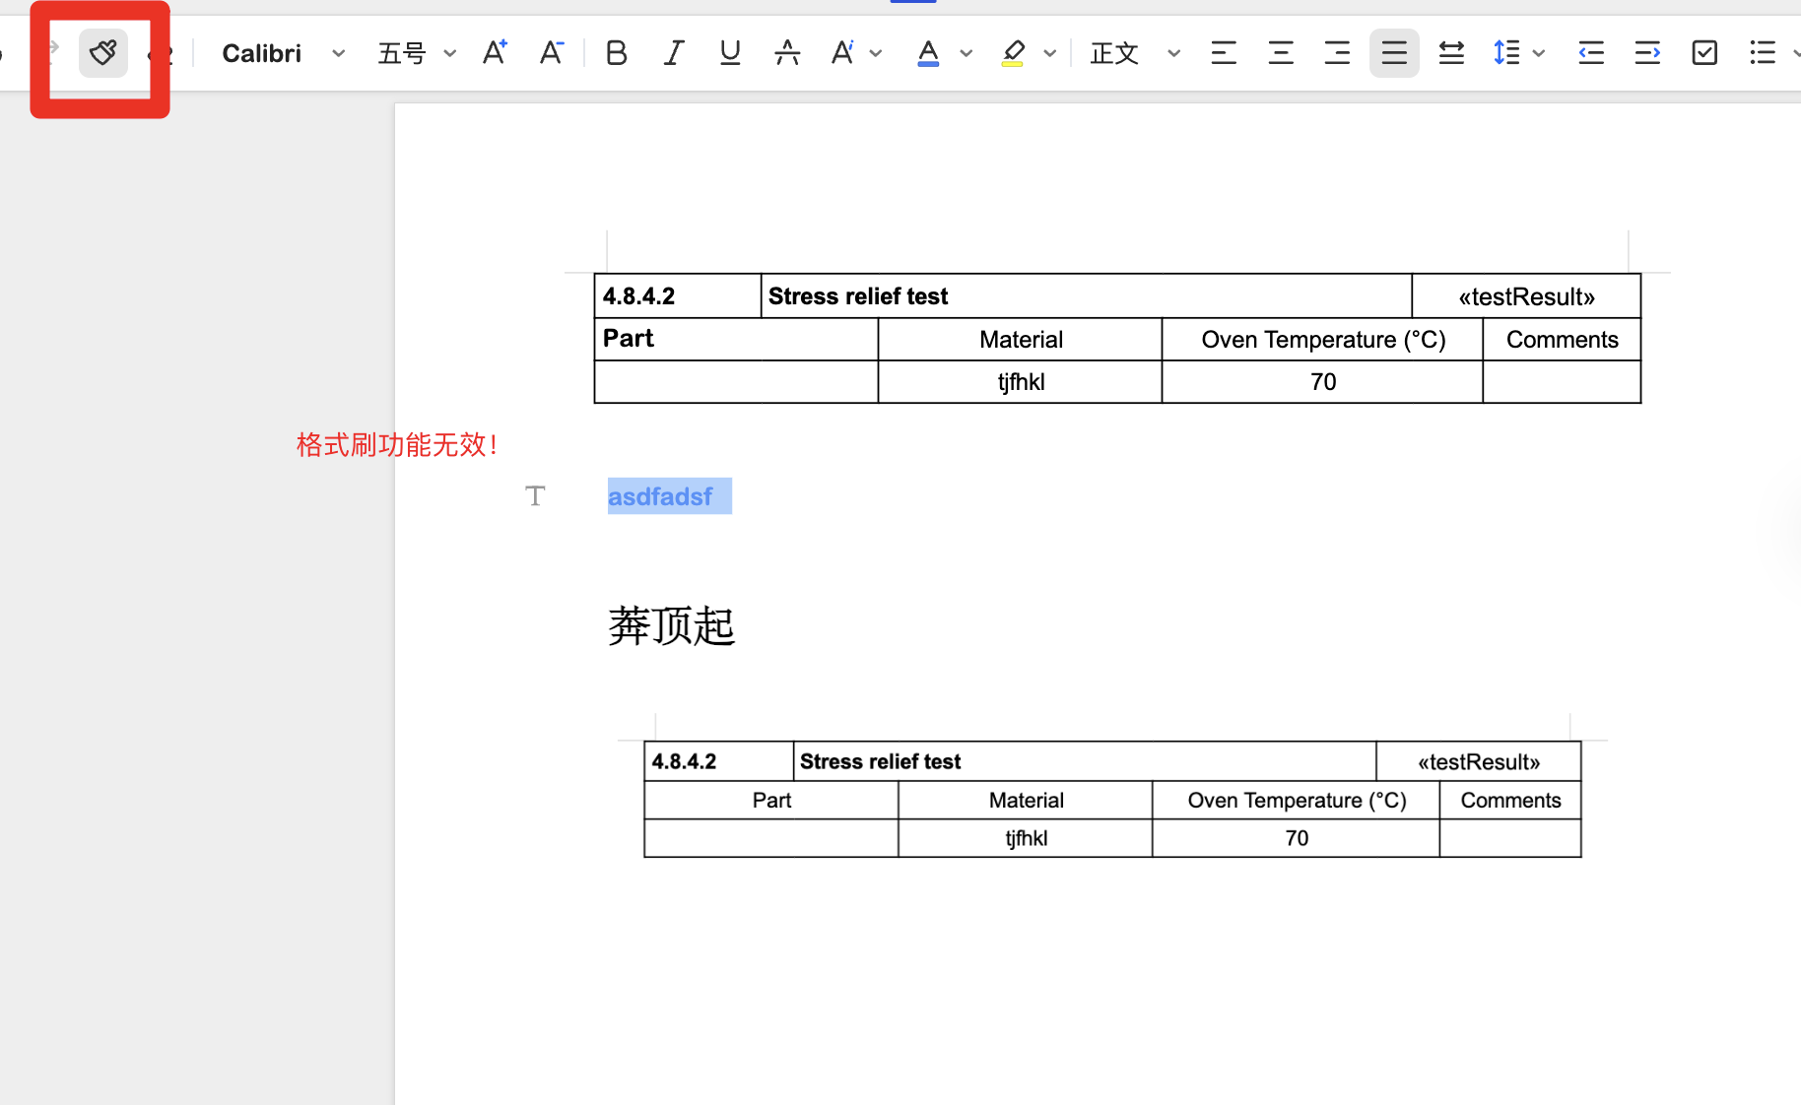The height and width of the screenshot is (1105, 1801).
Task: Open the Calibri font name dropdown
Action: tap(261, 53)
